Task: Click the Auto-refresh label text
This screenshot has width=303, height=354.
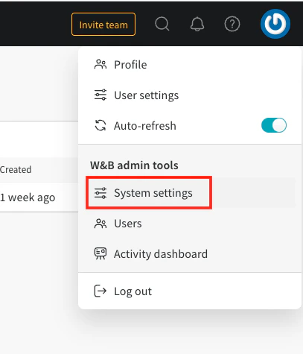Action: 145,126
